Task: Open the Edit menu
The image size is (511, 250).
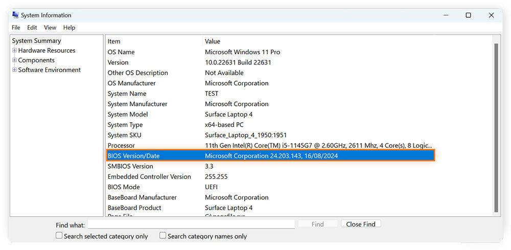Action: click(32, 28)
